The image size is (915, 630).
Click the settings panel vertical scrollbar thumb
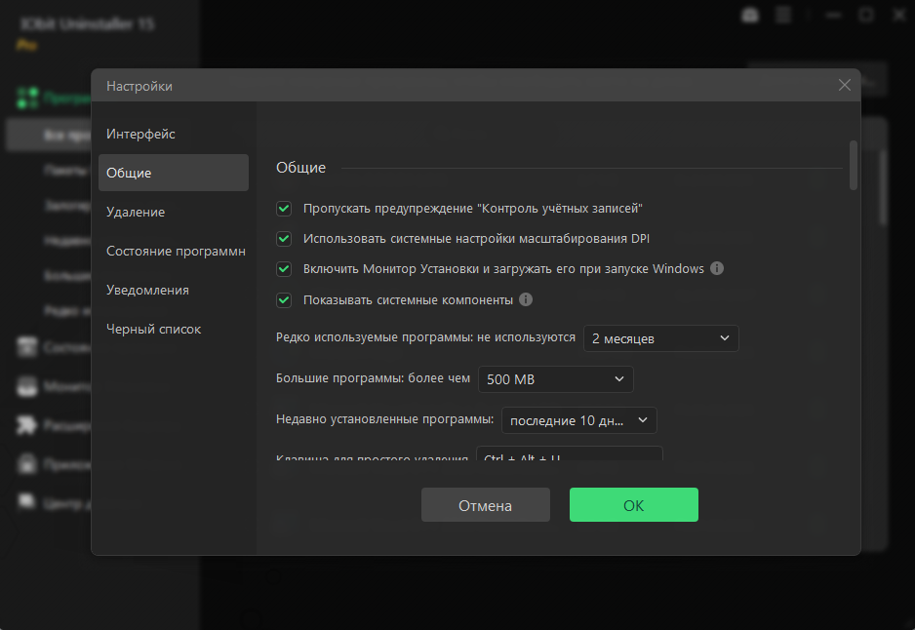click(854, 165)
